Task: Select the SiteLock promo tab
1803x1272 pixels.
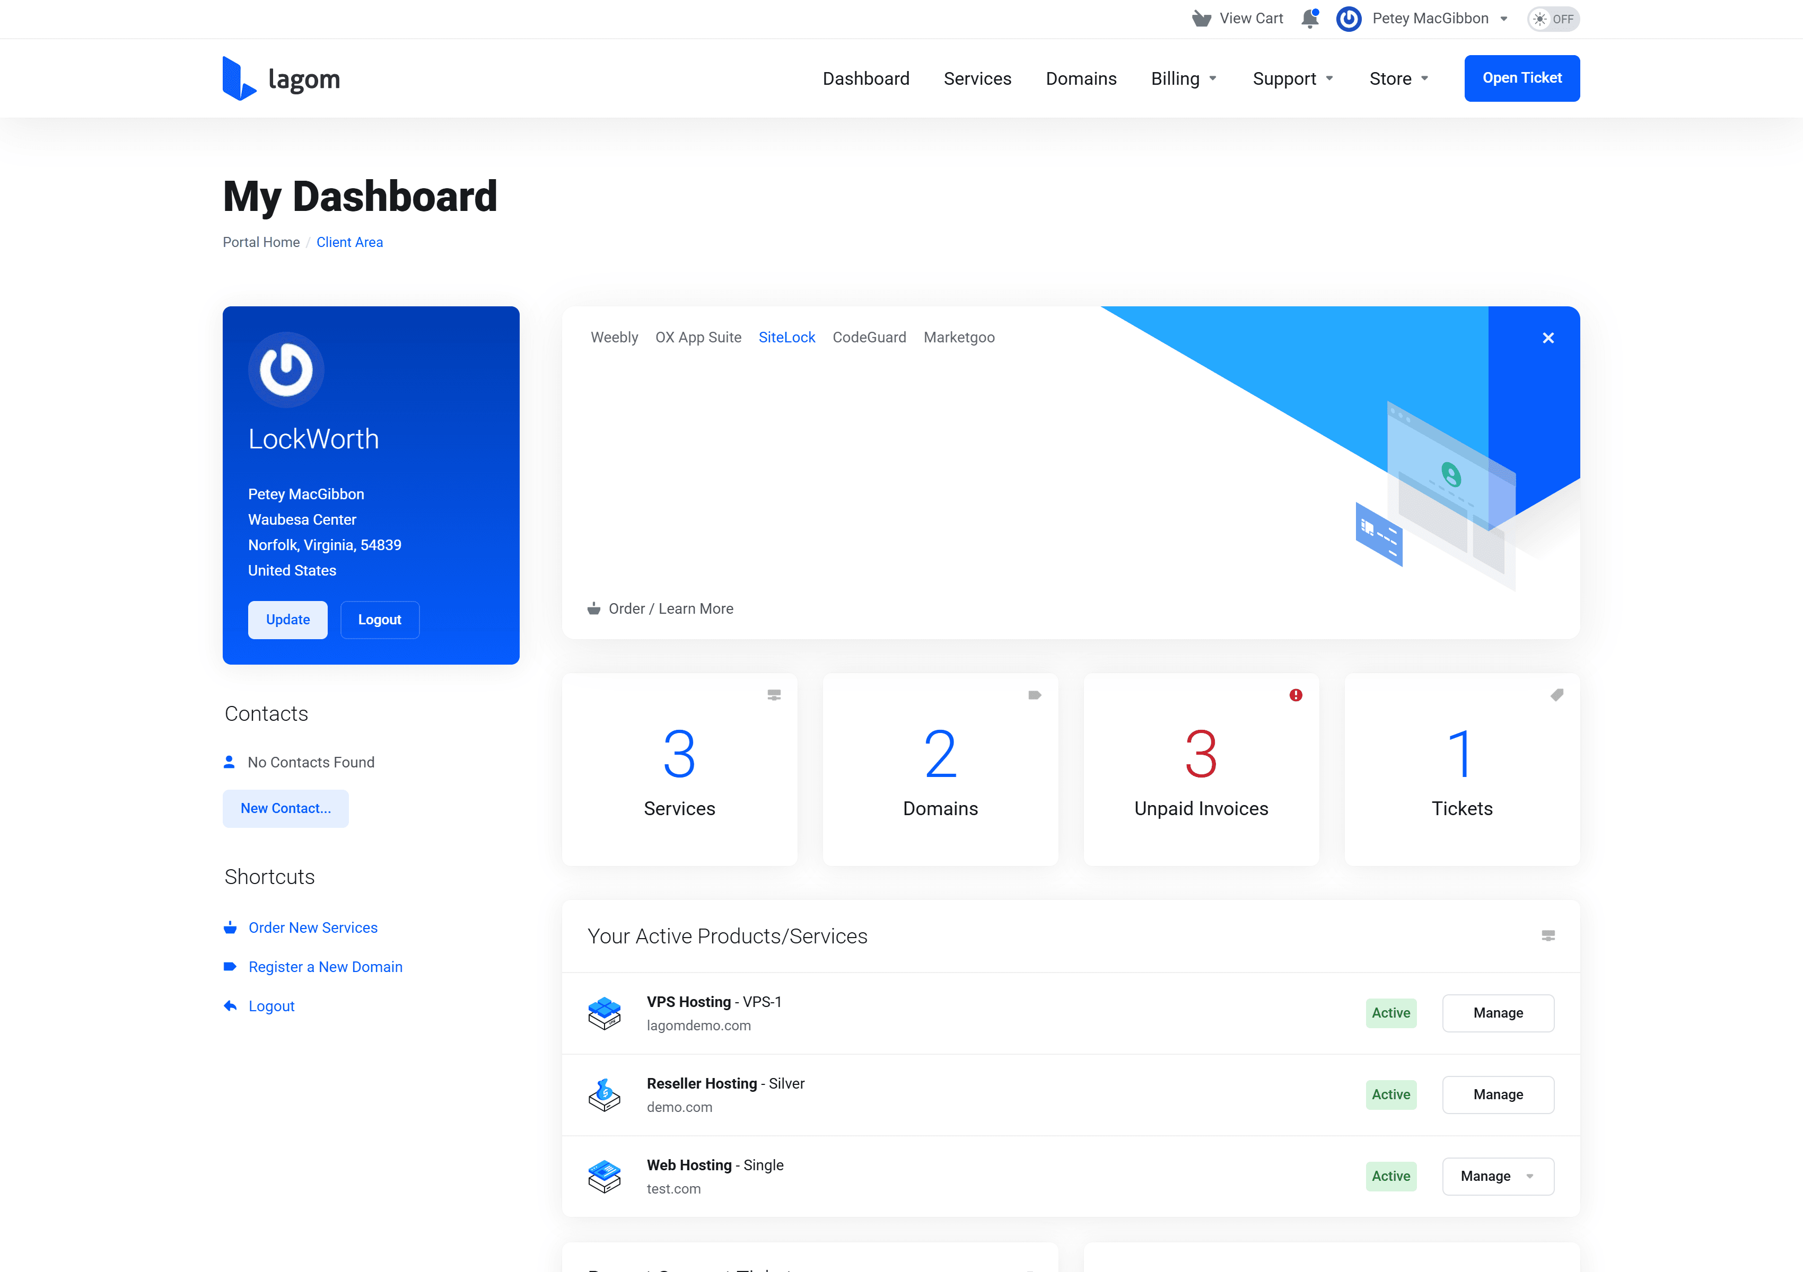Action: point(787,338)
